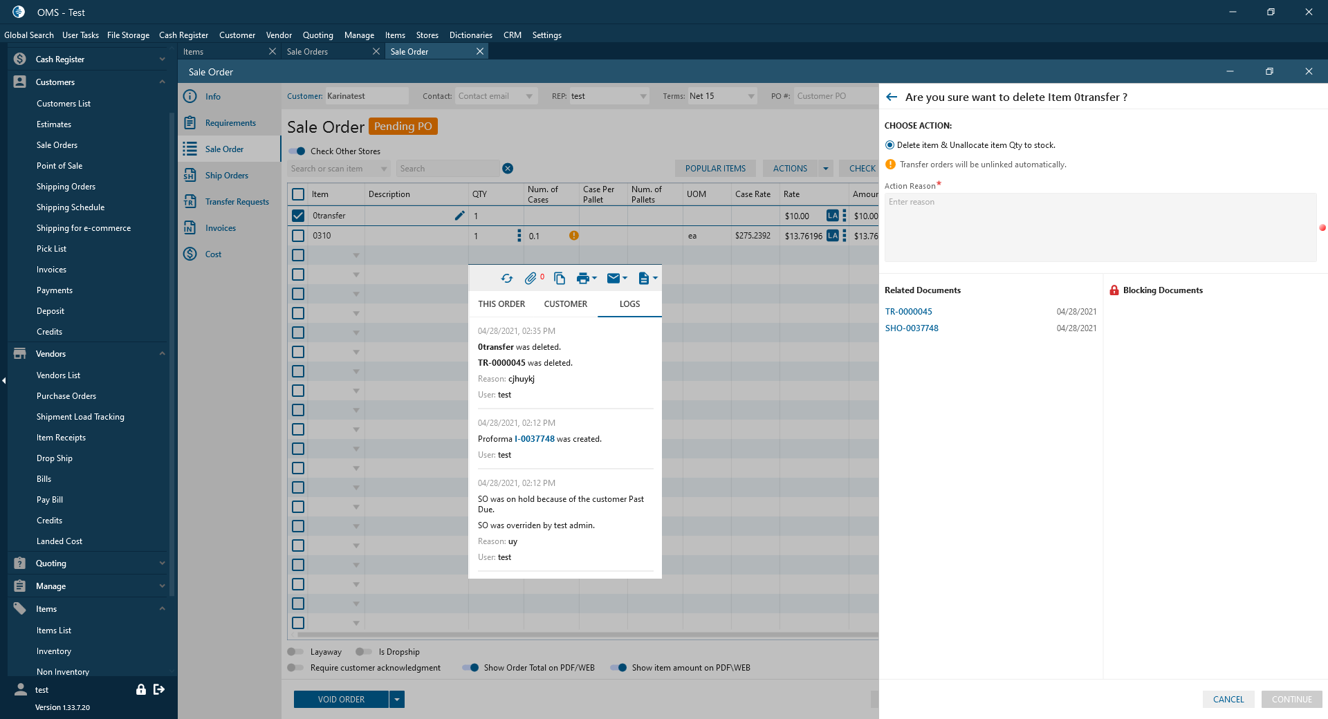Click the Requirements clipboard icon
1328x719 pixels.
click(190, 123)
